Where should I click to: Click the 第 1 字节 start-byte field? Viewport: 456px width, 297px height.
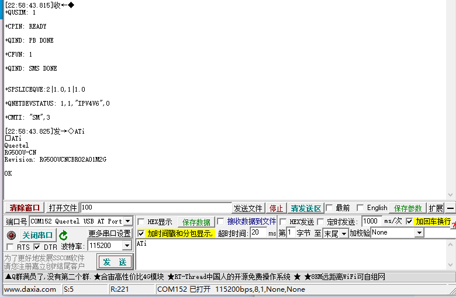[291, 233]
